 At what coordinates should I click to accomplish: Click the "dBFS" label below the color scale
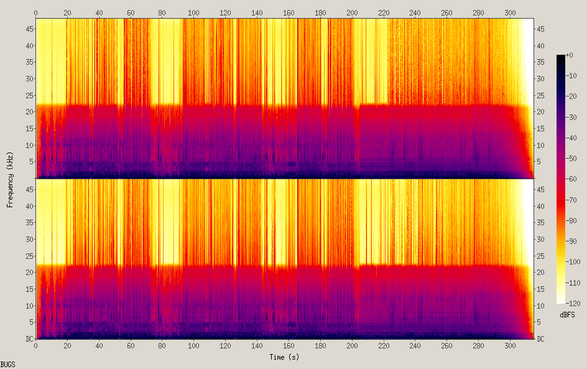click(567, 315)
